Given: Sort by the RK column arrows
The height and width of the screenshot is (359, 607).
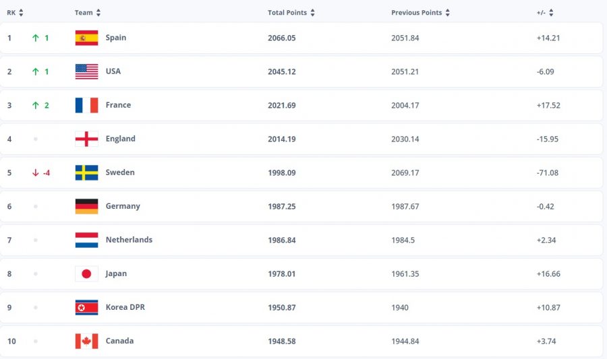Looking at the screenshot, I should point(21,13).
